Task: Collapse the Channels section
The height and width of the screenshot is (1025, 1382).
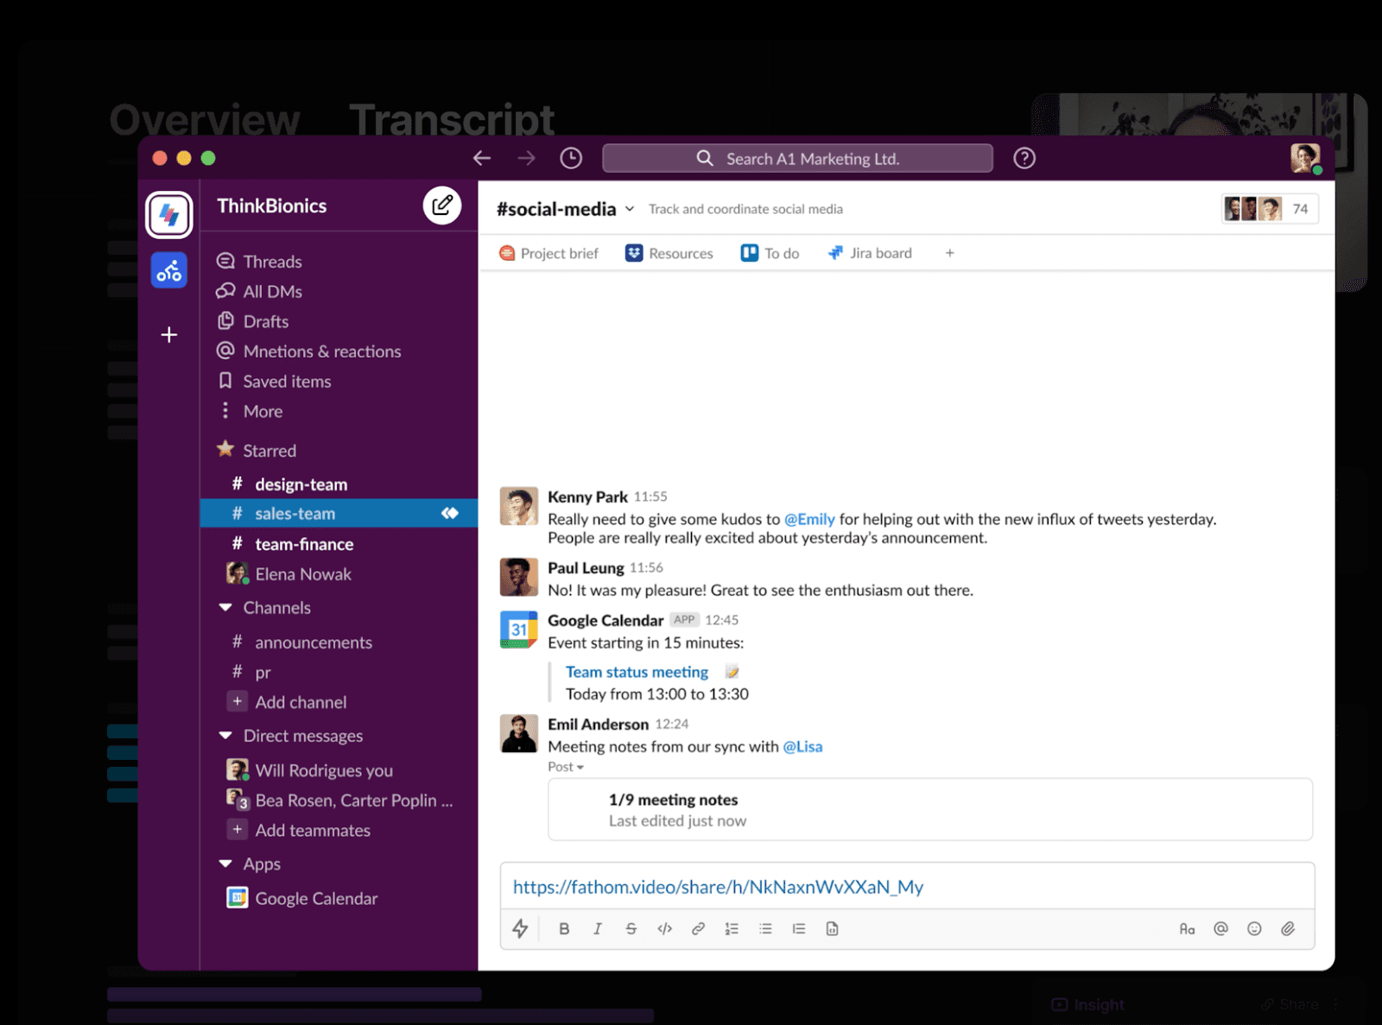Action: [x=225, y=608]
